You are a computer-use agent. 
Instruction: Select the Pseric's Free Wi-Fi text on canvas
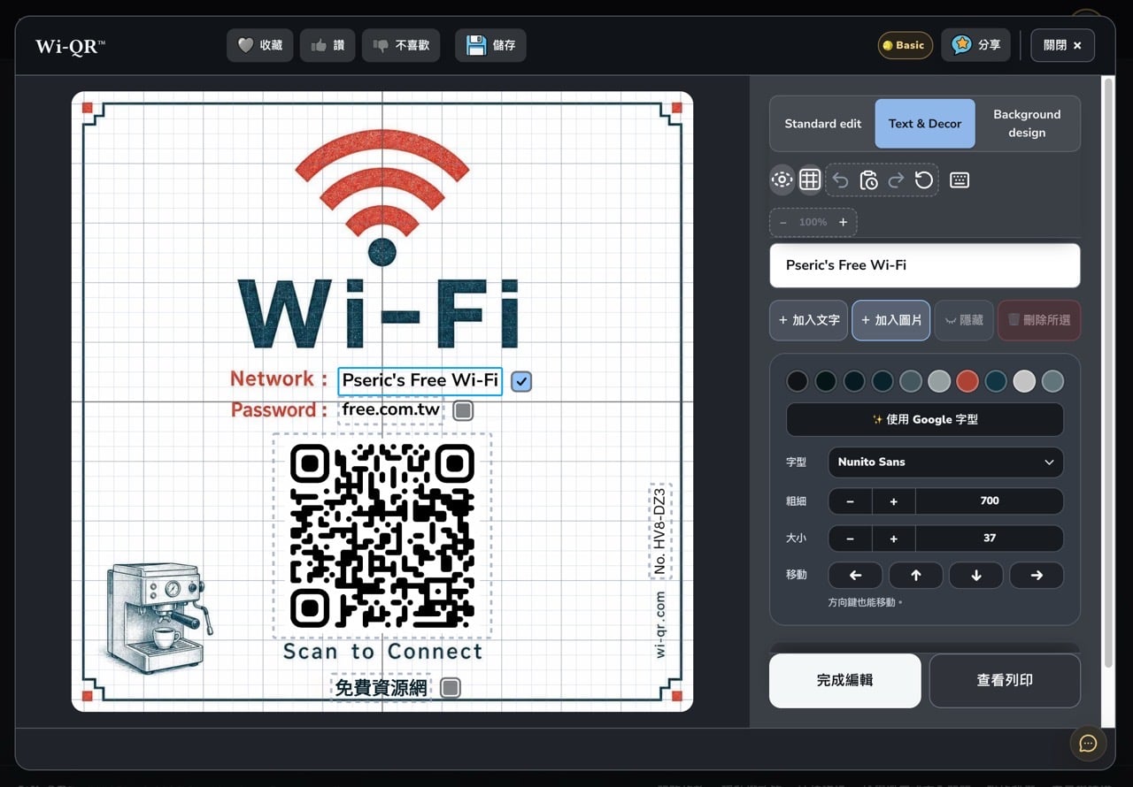click(420, 380)
